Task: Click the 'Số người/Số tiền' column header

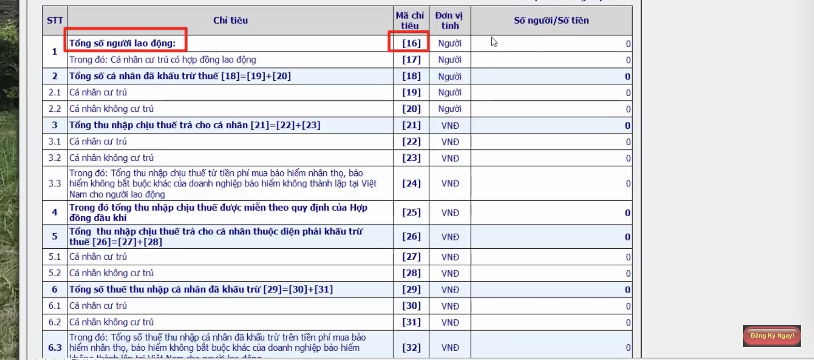Action: pos(551,21)
